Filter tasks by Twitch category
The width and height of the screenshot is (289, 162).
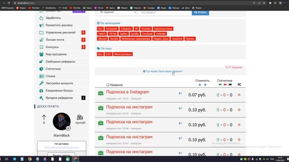pos(102,34)
